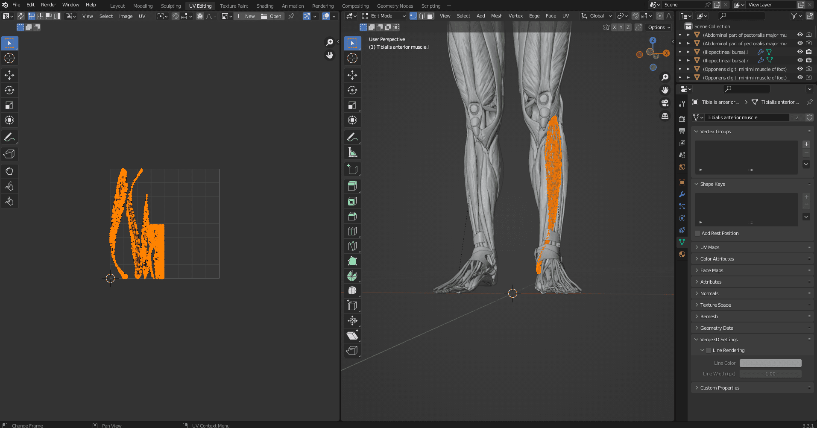Select the Loop Cut tool
The image size is (817, 428).
352,231
